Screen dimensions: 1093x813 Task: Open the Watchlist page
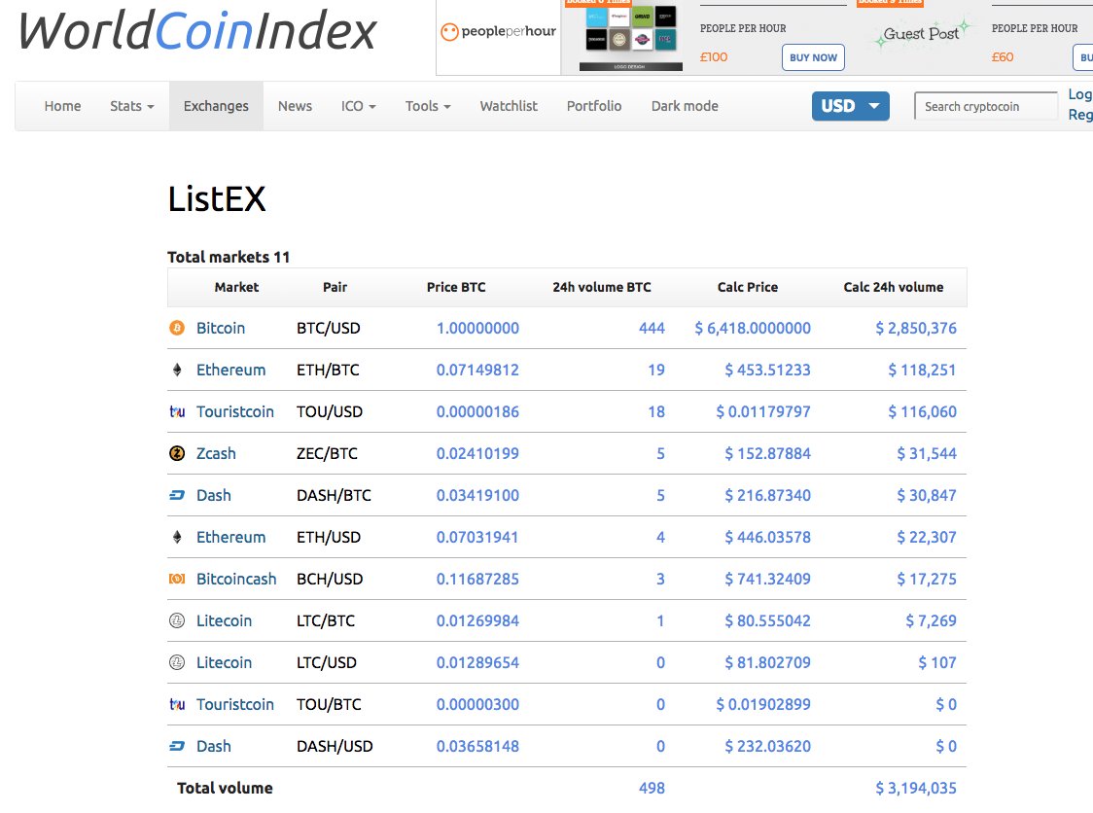(x=509, y=106)
